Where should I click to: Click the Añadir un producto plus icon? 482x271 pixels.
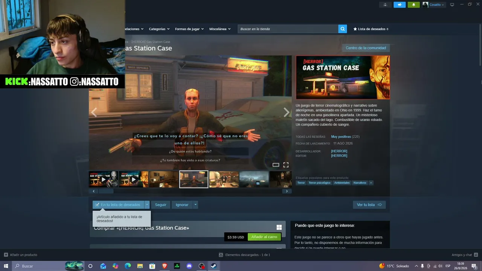click(x=6, y=255)
